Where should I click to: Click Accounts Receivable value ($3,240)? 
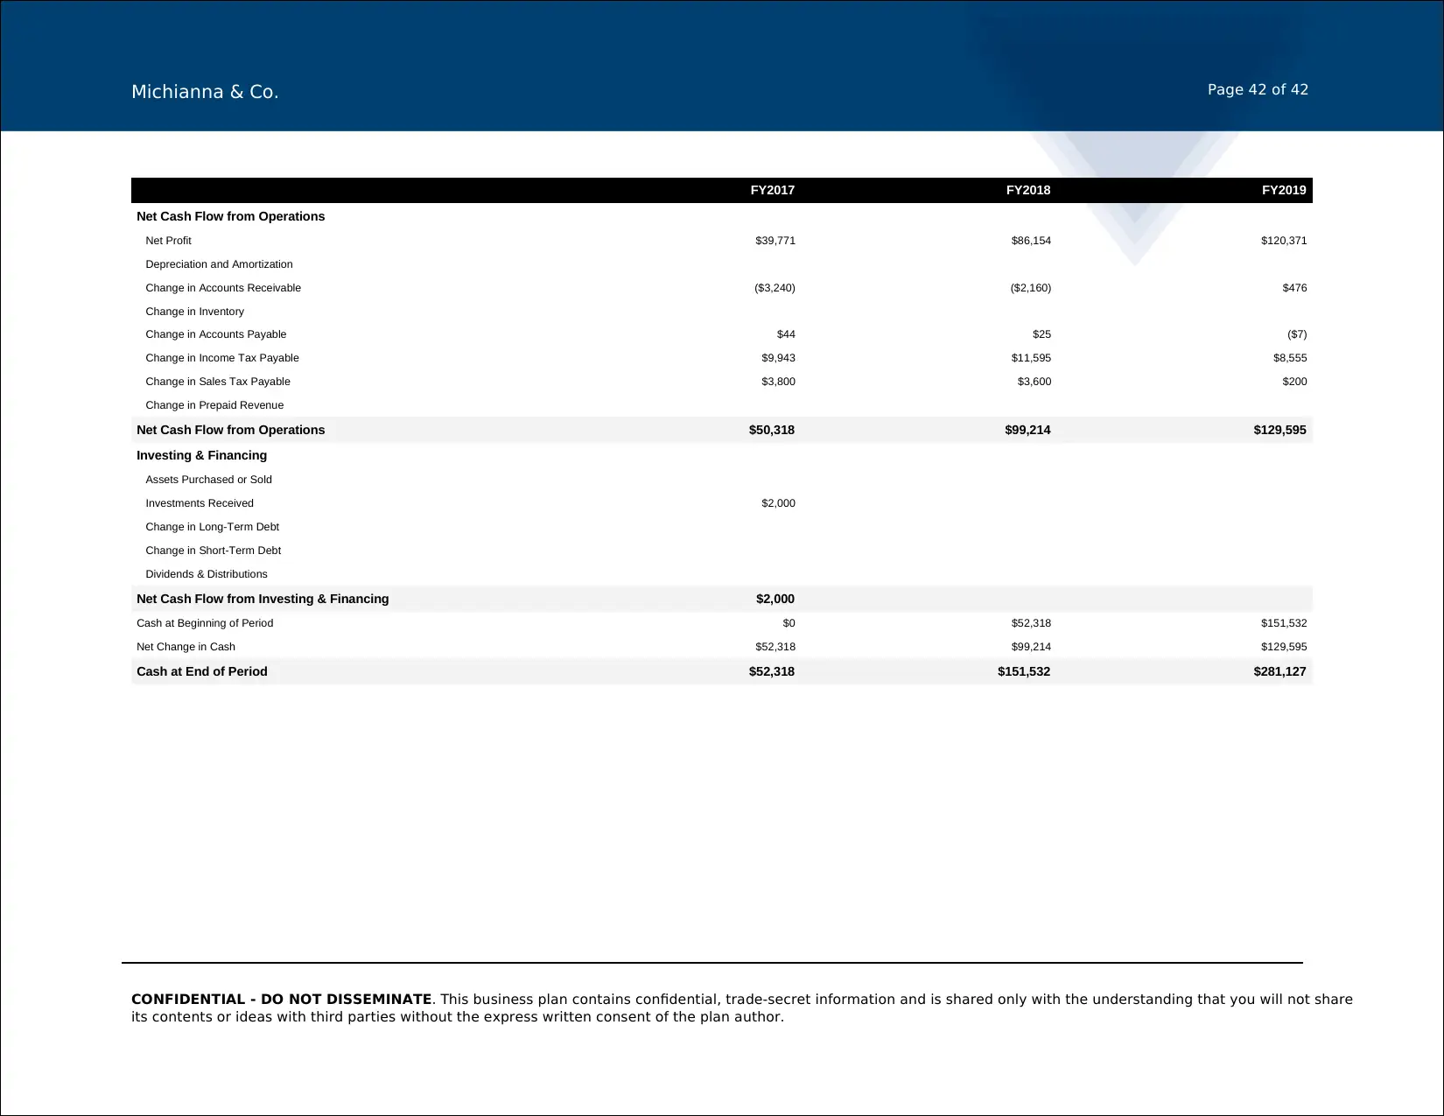pyautogui.click(x=775, y=288)
